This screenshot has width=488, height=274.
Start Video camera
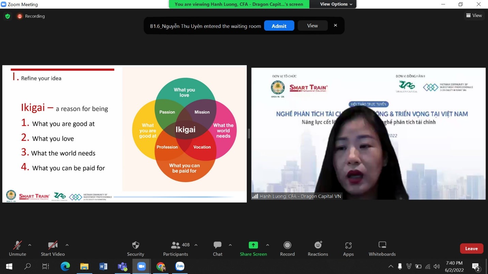point(53,248)
